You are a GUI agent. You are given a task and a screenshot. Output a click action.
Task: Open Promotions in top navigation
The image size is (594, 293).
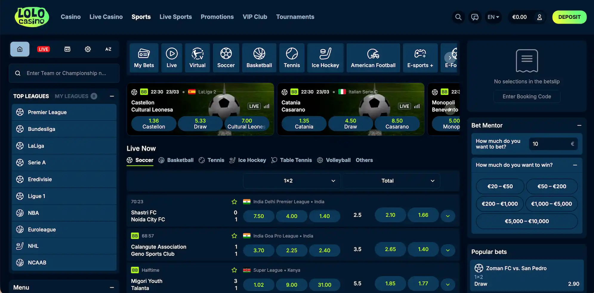pos(217,17)
